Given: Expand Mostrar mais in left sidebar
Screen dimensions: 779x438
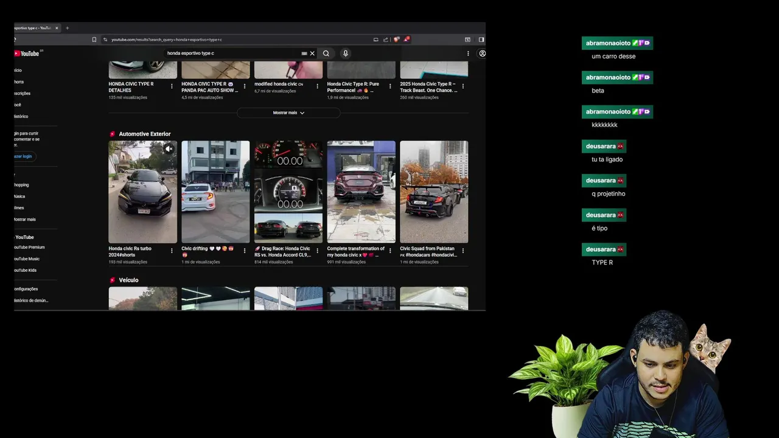Looking at the screenshot, I should (x=24, y=219).
